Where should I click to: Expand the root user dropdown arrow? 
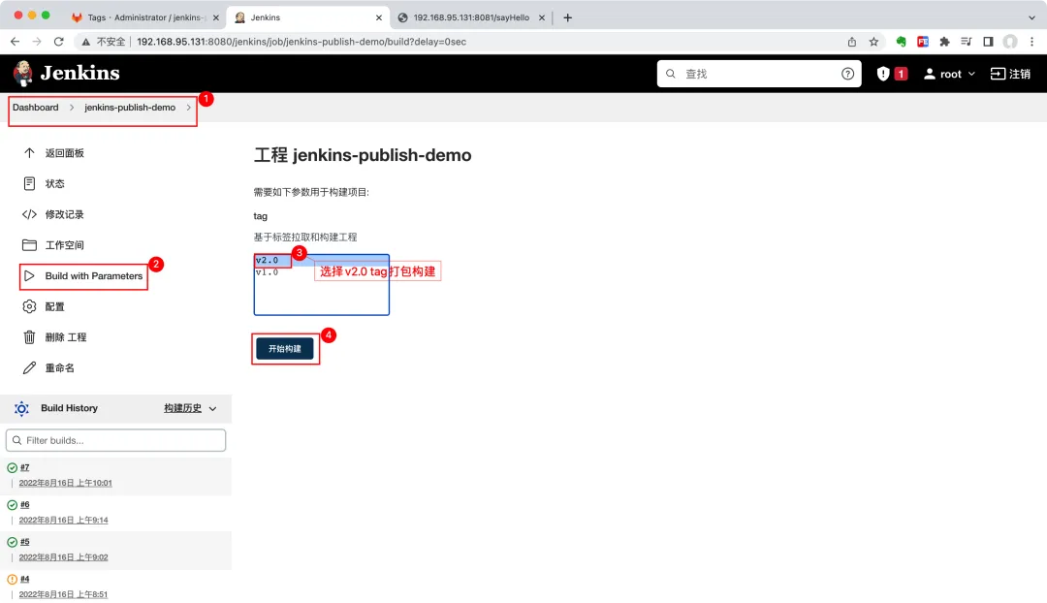pyautogui.click(x=971, y=74)
